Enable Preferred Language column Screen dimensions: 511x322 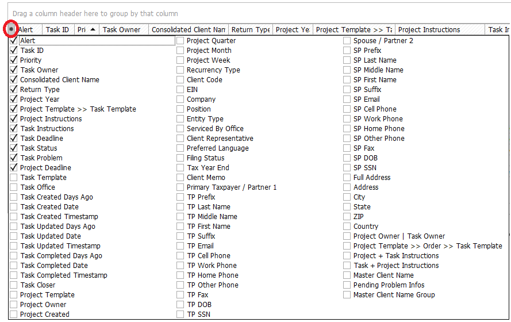pos(180,148)
